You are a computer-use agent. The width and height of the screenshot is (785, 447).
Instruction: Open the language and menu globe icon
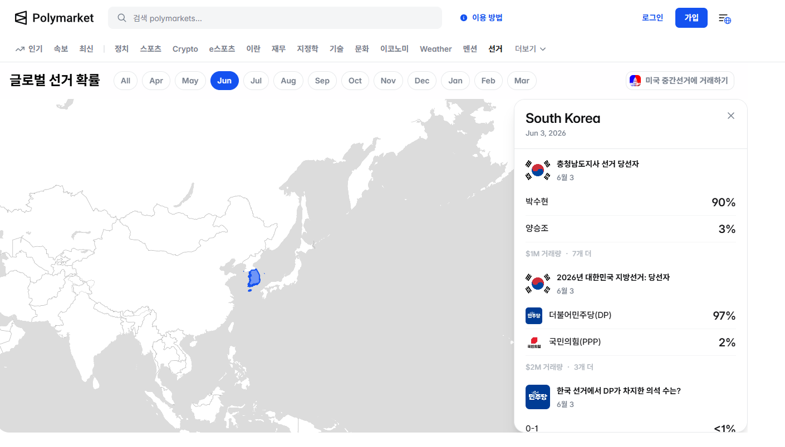click(725, 18)
